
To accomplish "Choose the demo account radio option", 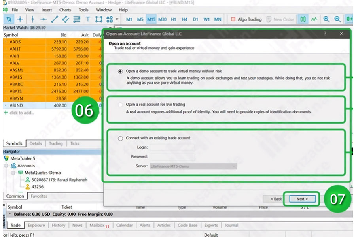I will [120, 71].
